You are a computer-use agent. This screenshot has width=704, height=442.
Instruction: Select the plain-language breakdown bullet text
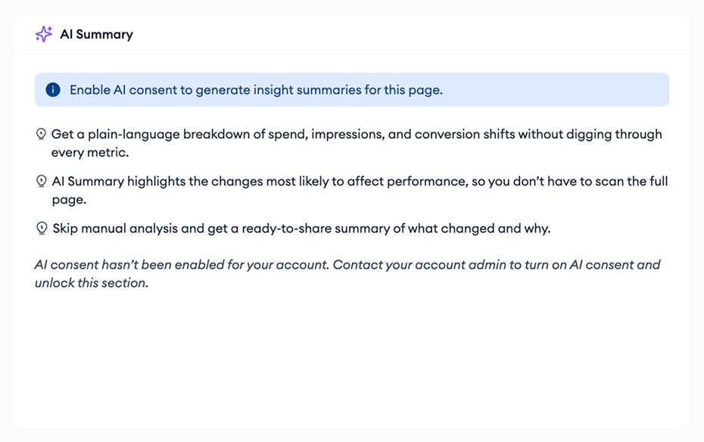click(x=357, y=143)
